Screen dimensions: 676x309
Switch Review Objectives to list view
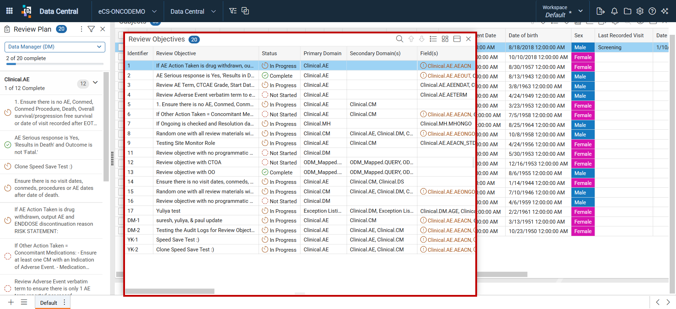pyautogui.click(x=433, y=39)
